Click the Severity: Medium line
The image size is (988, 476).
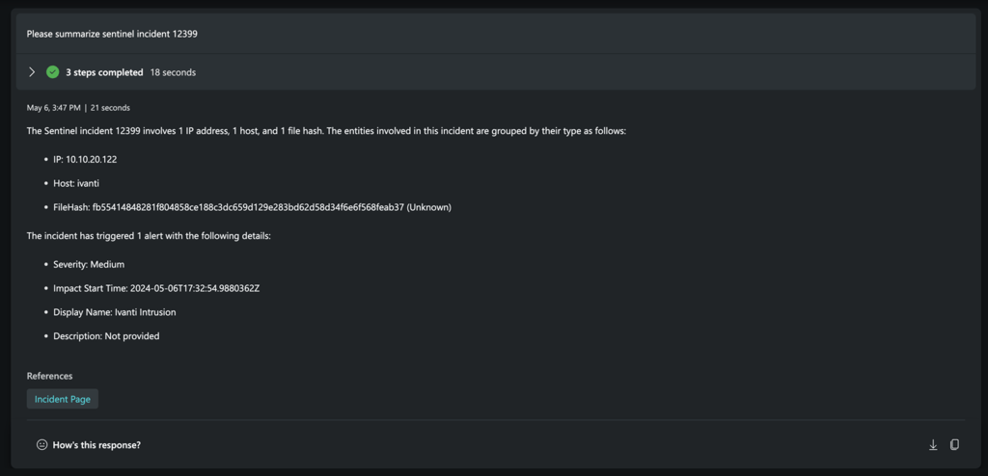click(x=89, y=264)
